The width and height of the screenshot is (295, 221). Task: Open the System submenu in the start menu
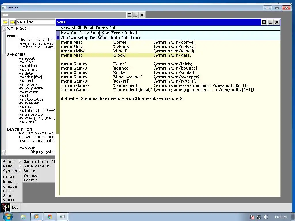(12, 171)
